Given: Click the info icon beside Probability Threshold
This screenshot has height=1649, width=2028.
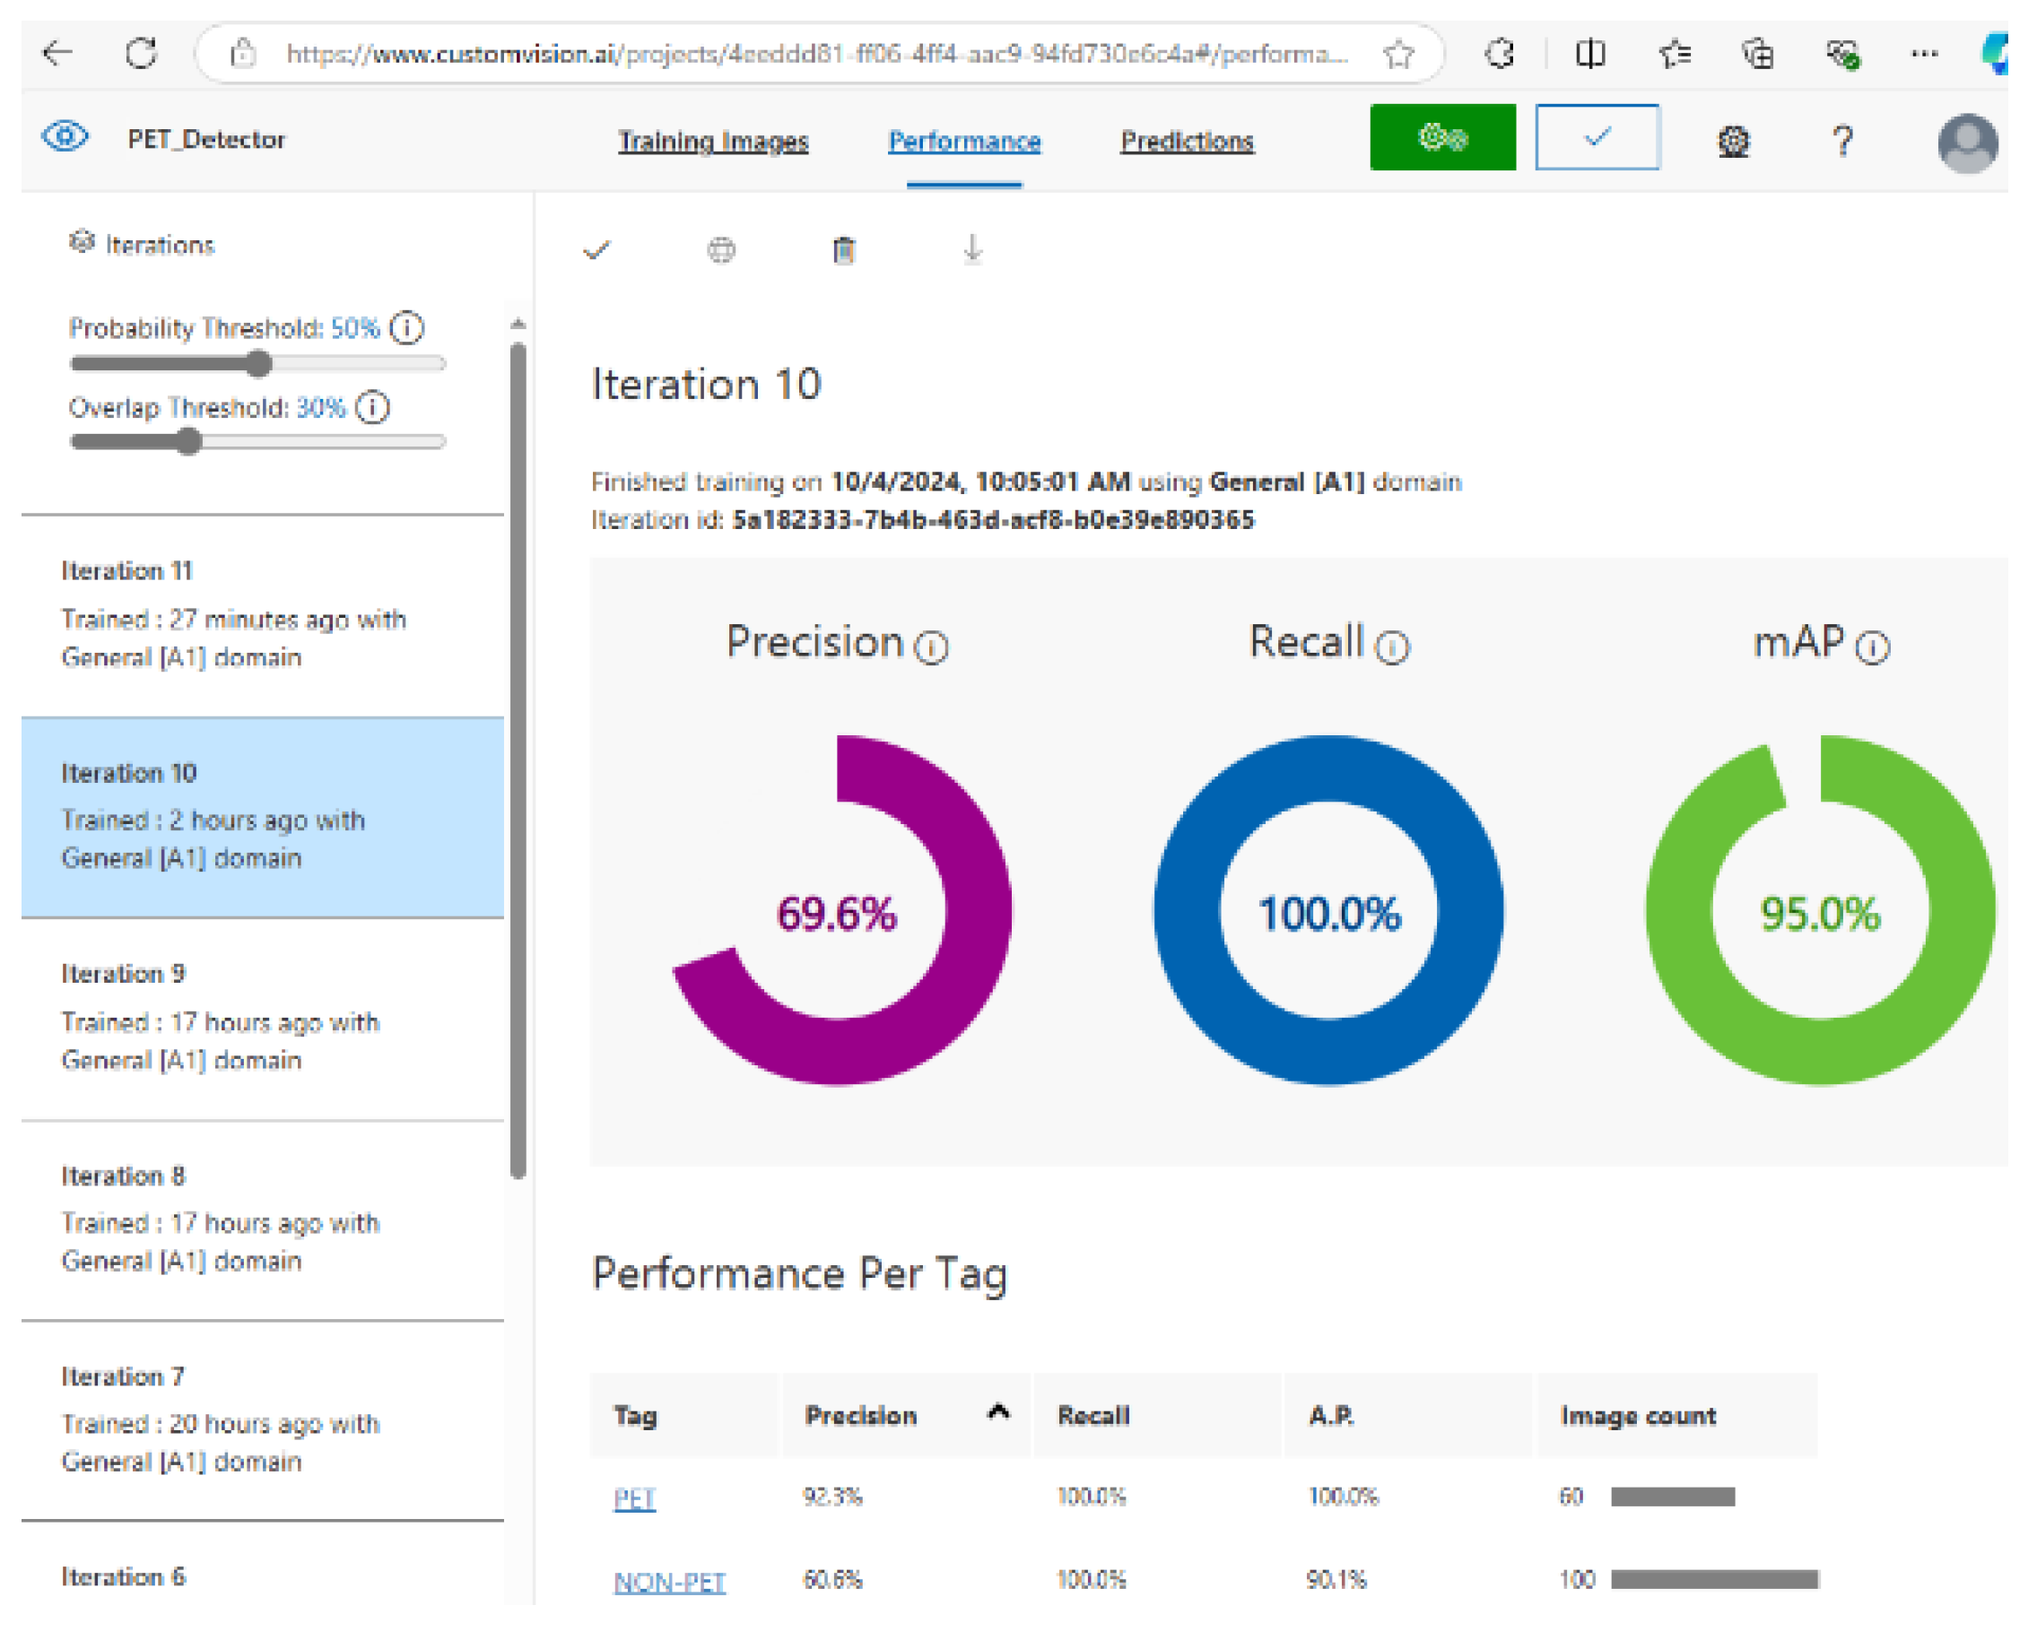Looking at the screenshot, I should click(406, 329).
